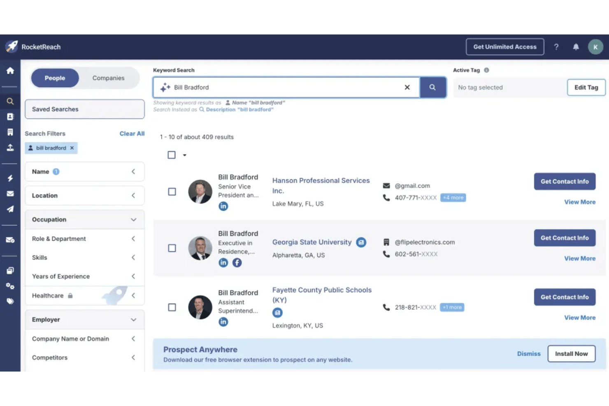This screenshot has width=609, height=406.
Task: Dismiss the Prospect Anywhere banner
Action: point(529,354)
